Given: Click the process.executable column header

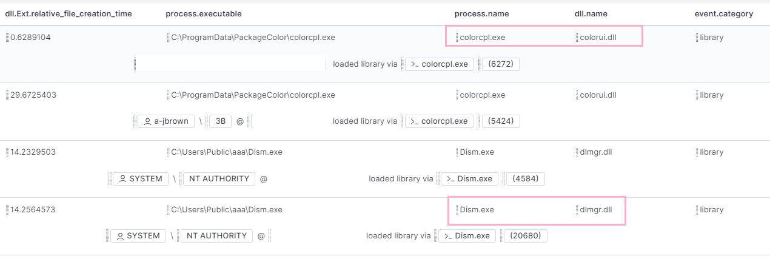Looking at the screenshot, I should click(203, 13).
